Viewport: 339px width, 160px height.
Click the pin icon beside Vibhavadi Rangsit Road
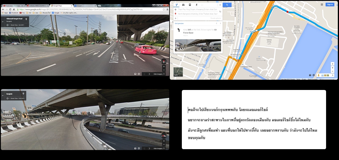[x=26, y=19]
